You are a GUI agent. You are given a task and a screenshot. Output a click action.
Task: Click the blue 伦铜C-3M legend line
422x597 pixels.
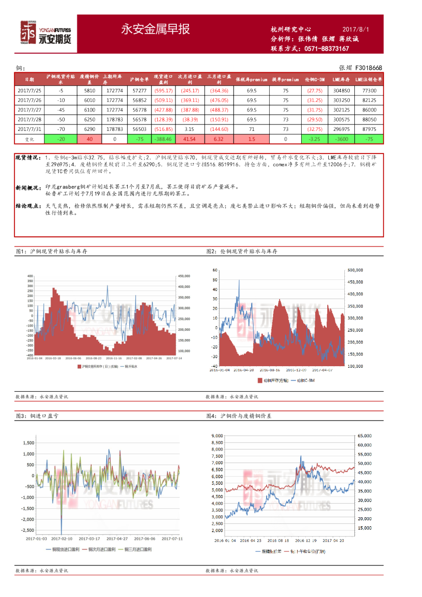click(293, 380)
